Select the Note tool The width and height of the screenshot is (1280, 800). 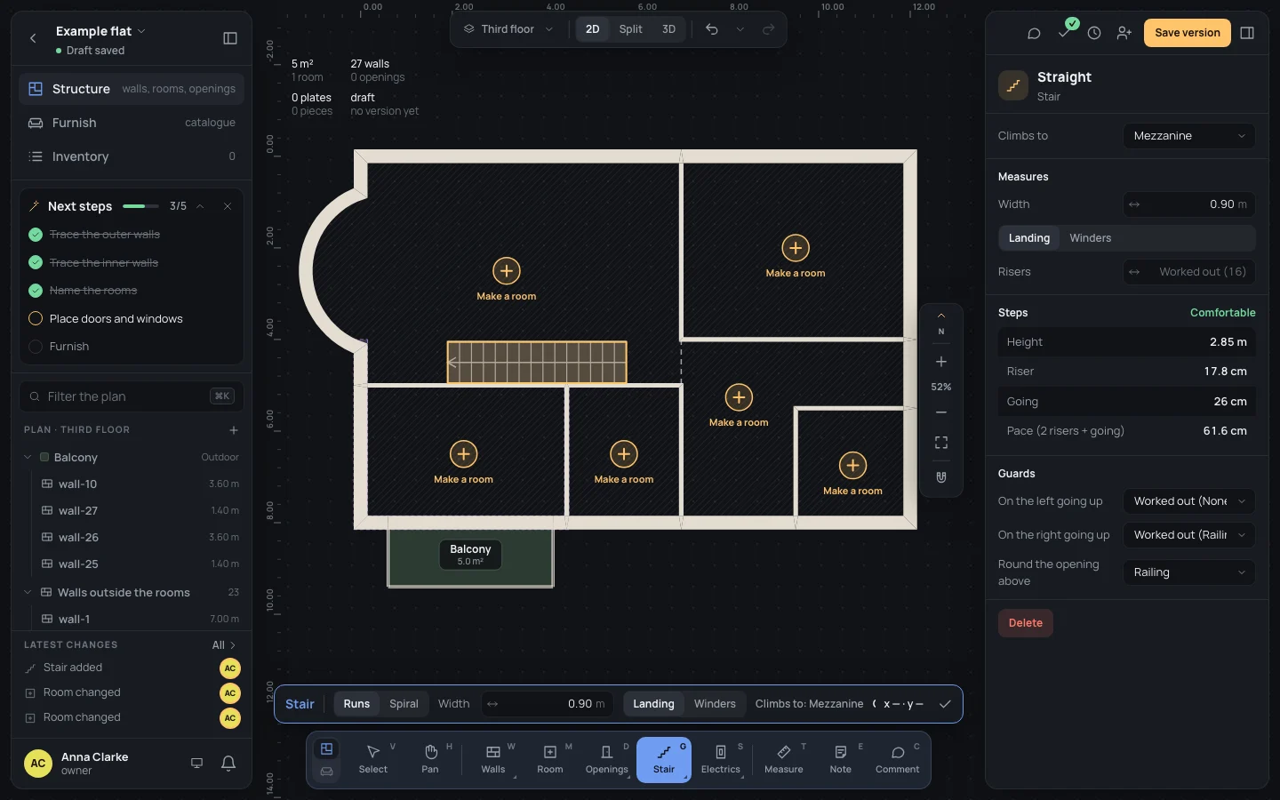841,760
